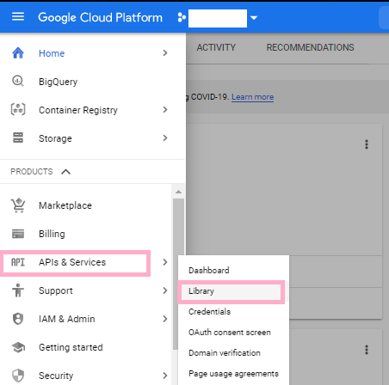Click the Security shield icon
Screen dimensions: 389x385
[x=18, y=376]
